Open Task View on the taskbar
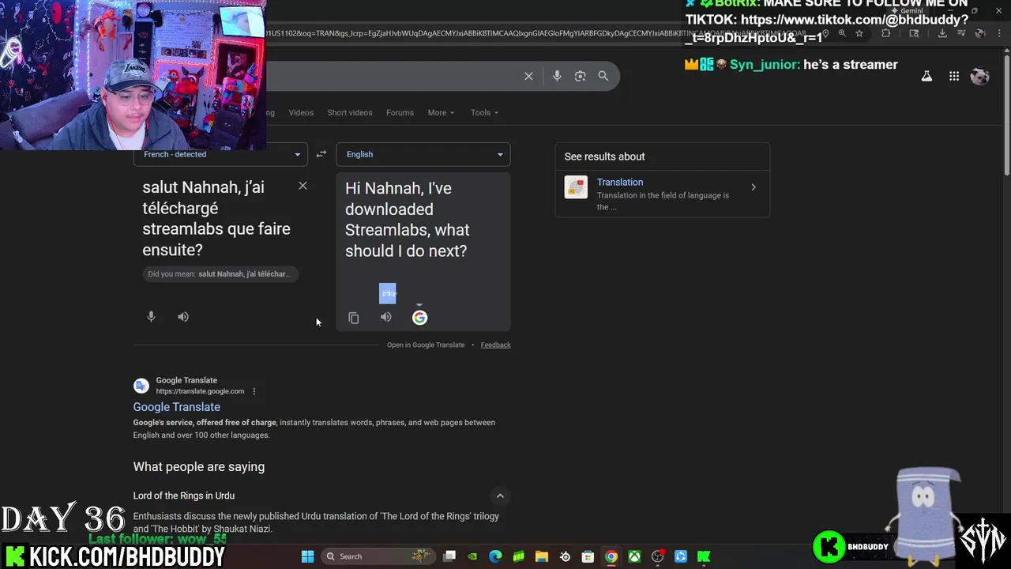 [449, 556]
